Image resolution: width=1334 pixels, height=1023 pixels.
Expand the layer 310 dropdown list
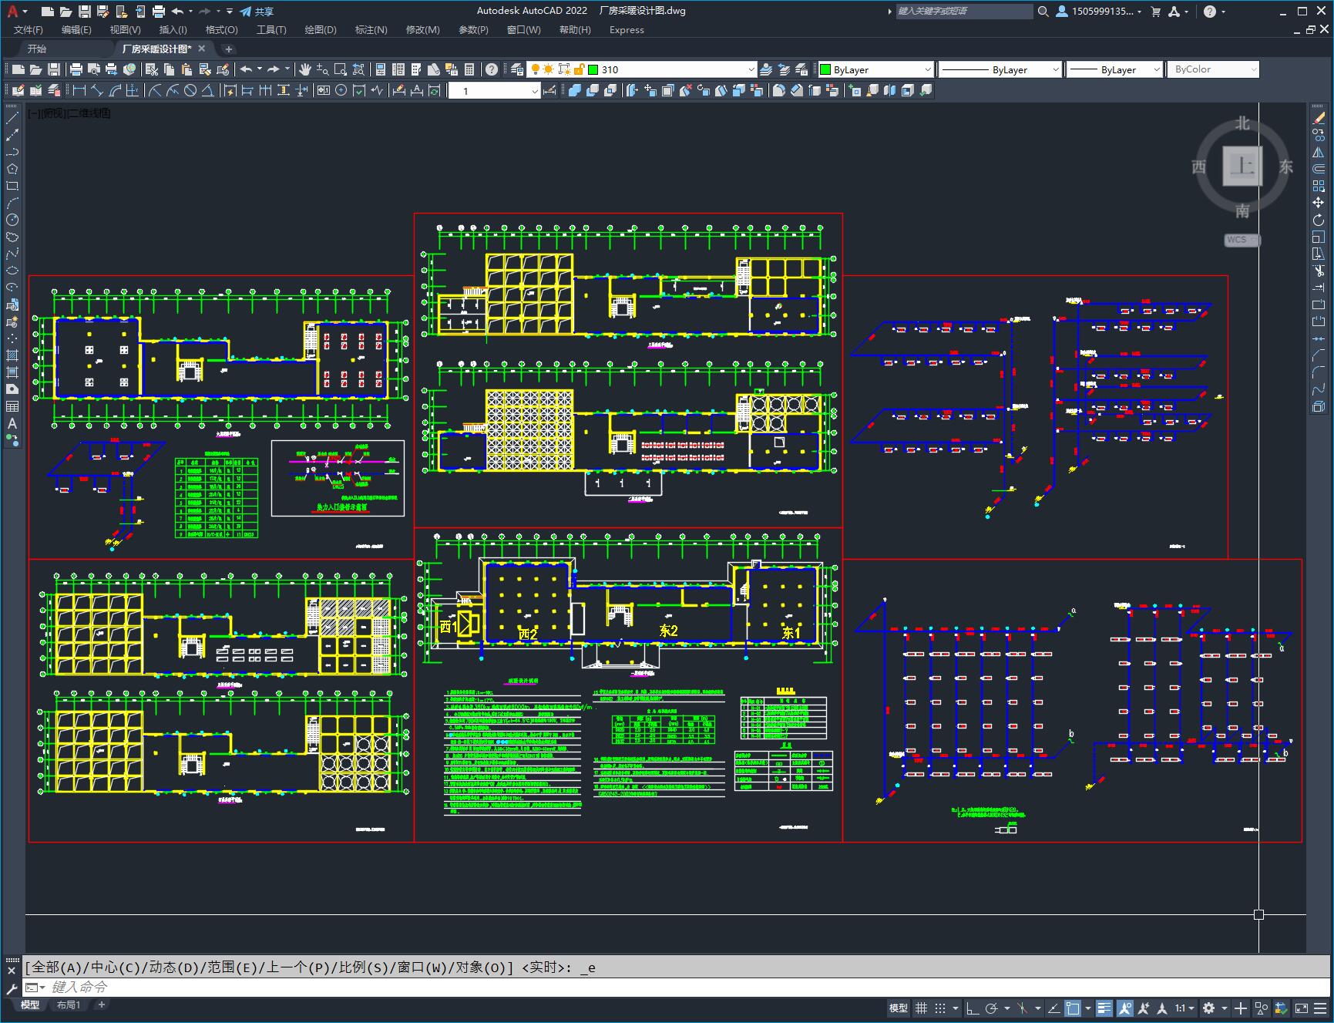(751, 69)
